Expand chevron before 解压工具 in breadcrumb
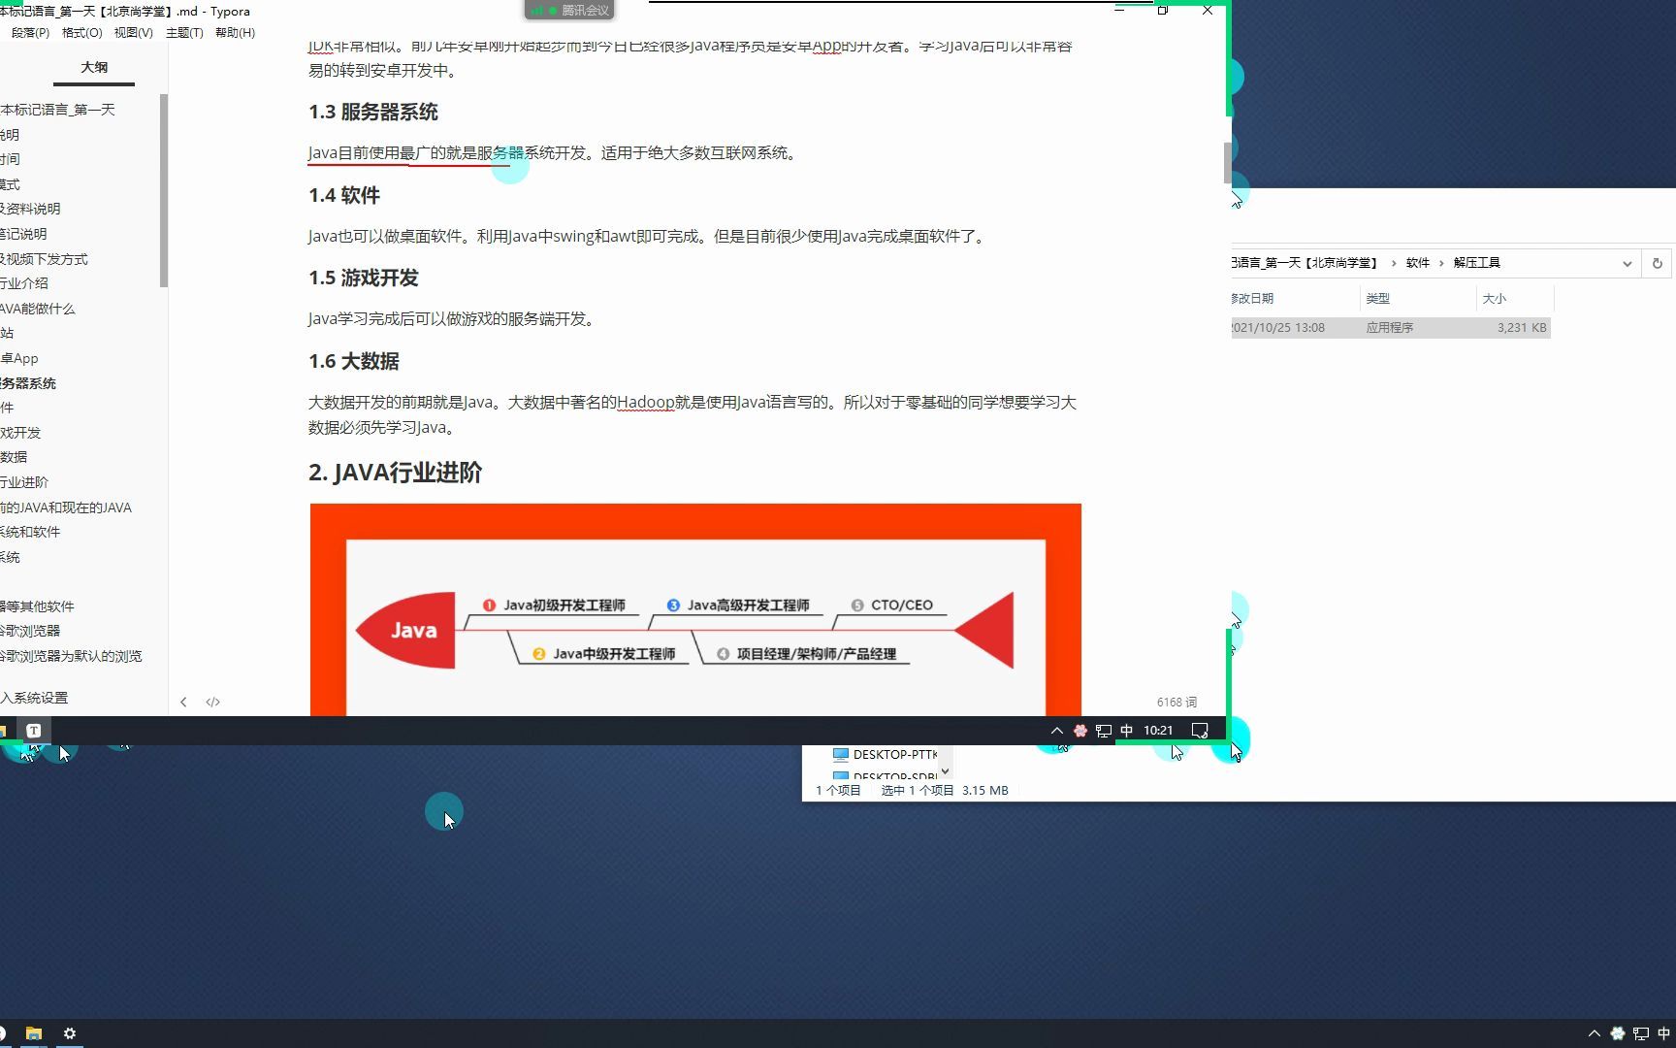1676x1048 pixels. click(x=1441, y=263)
